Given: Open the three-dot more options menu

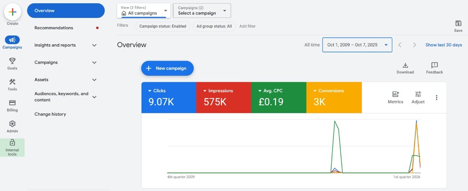Looking at the screenshot, I should coord(437,98).
